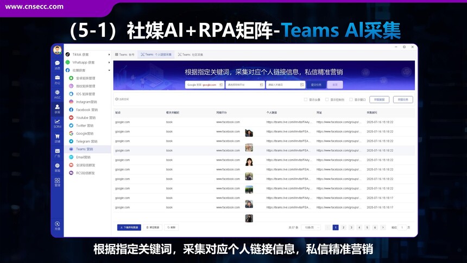Click the Google营销 icon
Screen dimensions: 467x263
point(71,133)
